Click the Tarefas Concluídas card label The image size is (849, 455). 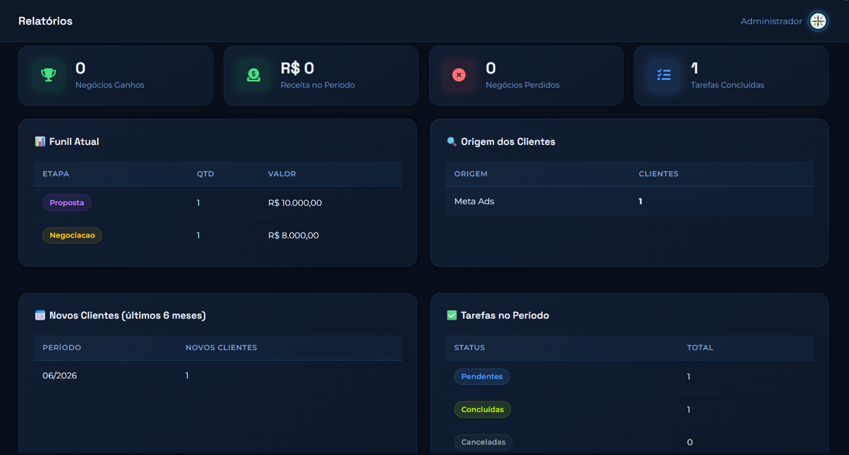[728, 85]
